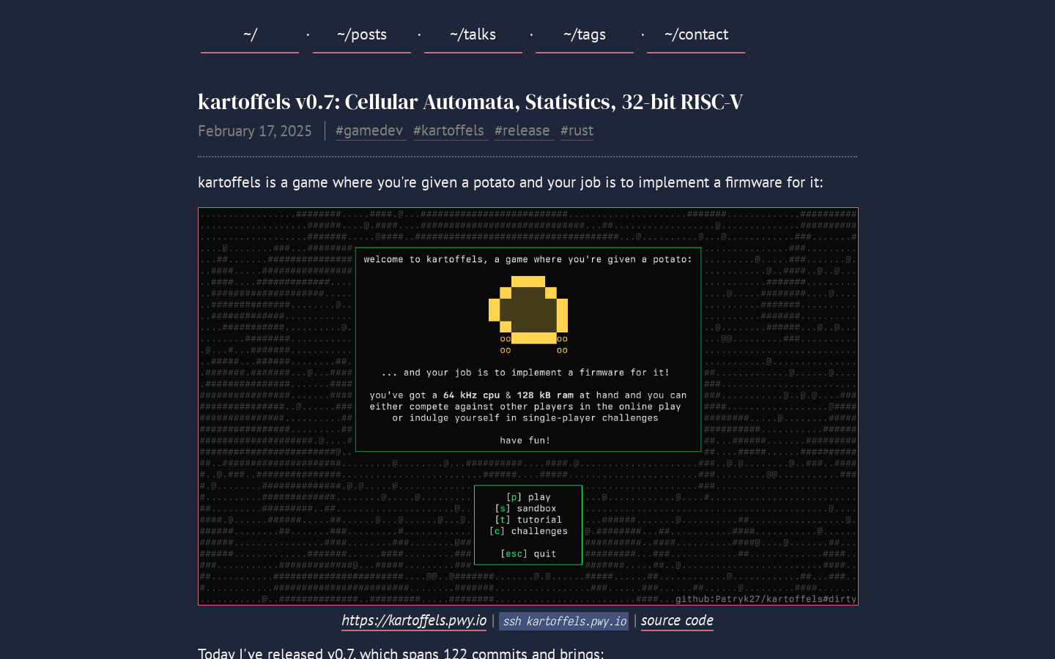
Task: Click the [p] play entry in screenshot
Action: click(528, 497)
